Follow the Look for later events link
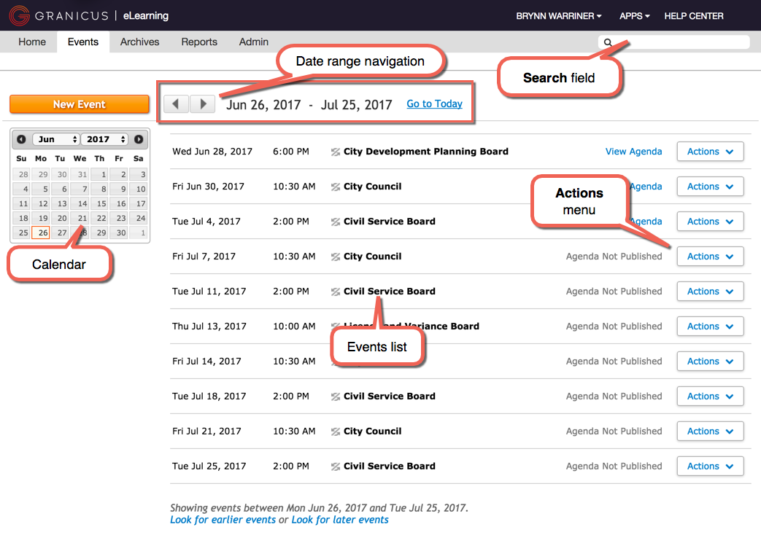Screen dimensions: 761x535 click(x=340, y=520)
